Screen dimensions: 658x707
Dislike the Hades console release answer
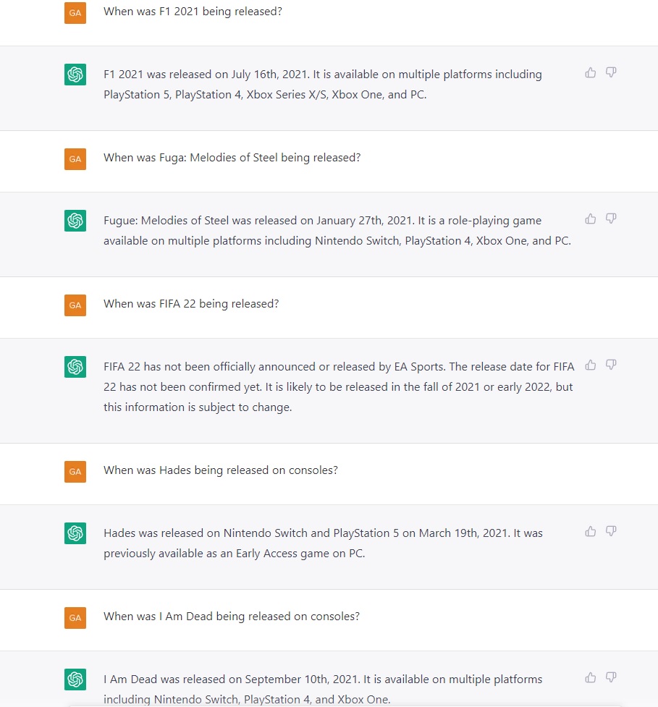tap(611, 531)
